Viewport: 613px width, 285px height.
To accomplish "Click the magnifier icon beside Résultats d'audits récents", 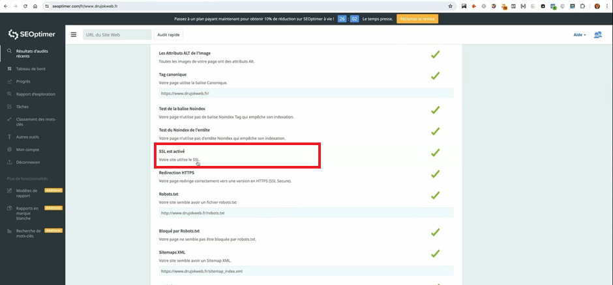I will click(x=9, y=51).
